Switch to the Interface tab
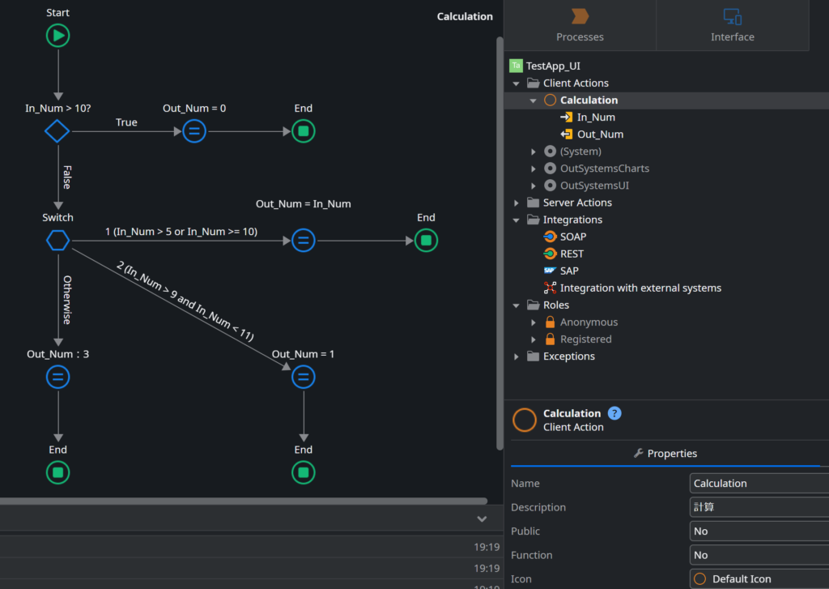Viewport: 829px width, 589px height. coord(732,25)
